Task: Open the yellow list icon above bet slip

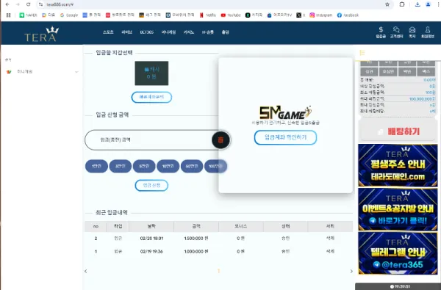Action: 362,53
